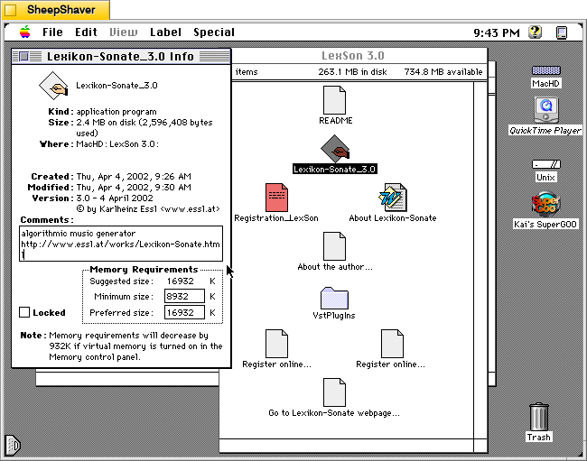
Task: Click the Kind 'application program' text
Action: coord(116,112)
